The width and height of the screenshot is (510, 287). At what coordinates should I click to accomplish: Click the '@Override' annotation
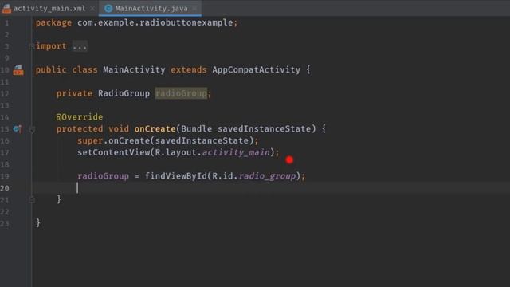click(x=80, y=117)
